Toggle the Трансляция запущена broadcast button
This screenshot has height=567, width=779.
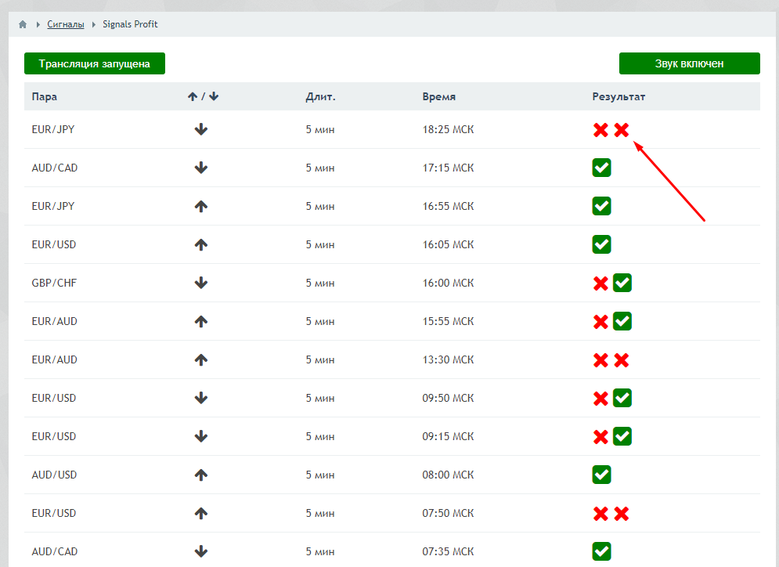tap(95, 63)
